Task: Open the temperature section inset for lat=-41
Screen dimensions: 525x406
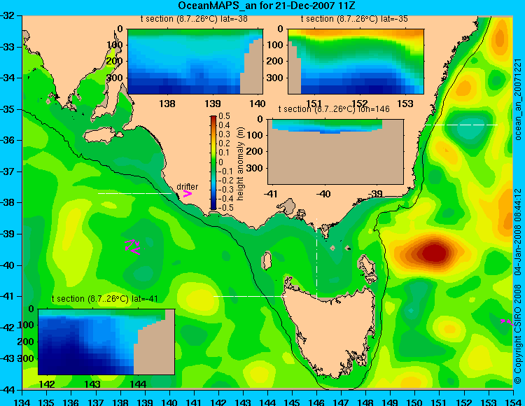Action: 106,342
